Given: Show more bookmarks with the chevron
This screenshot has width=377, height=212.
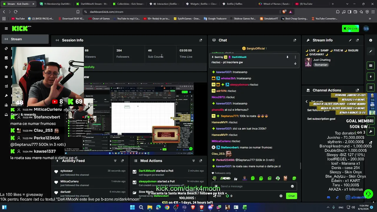Looking at the screenshot, I should pos(370,19).
